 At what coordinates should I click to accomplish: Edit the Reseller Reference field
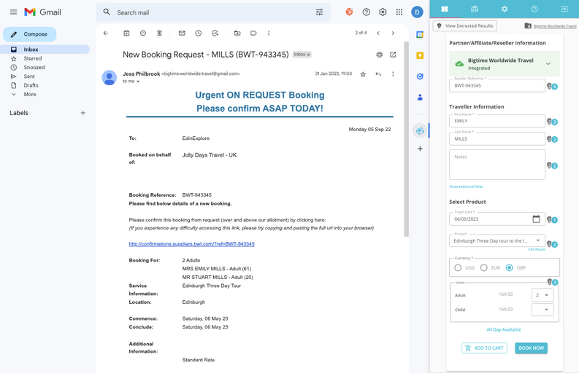tap(497, 85)
